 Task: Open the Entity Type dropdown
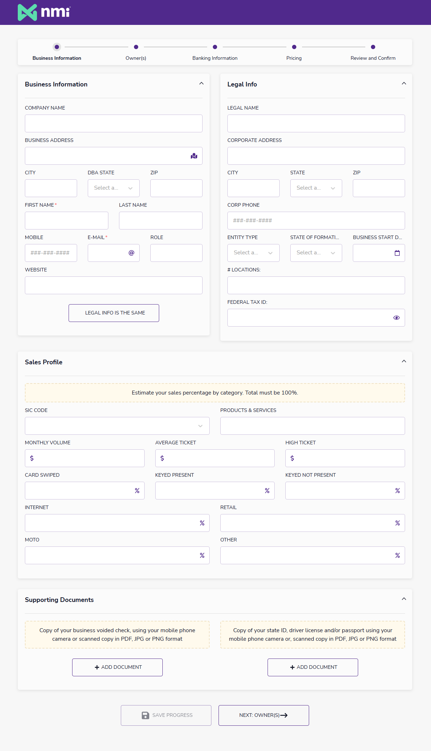click(x=253, y=253)
